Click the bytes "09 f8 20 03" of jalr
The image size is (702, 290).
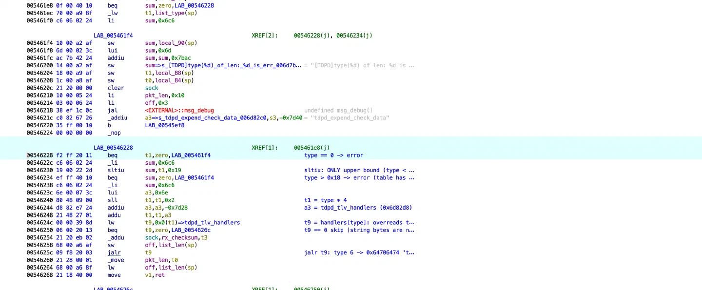click(74, 252)
